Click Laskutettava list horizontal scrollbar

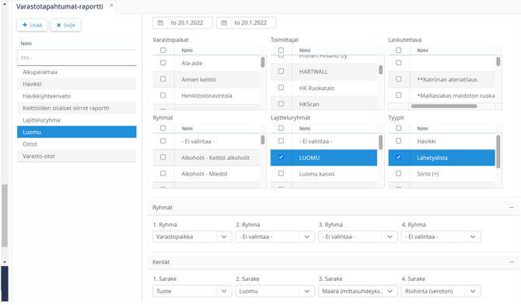click(444, 106)
